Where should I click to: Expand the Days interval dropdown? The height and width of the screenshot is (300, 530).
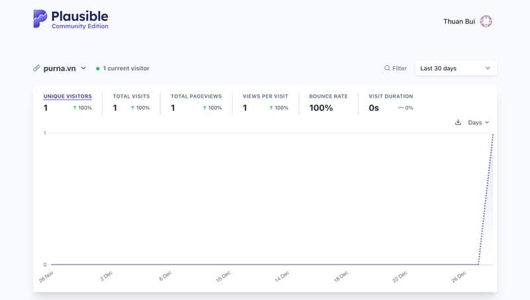pos(478,122)
